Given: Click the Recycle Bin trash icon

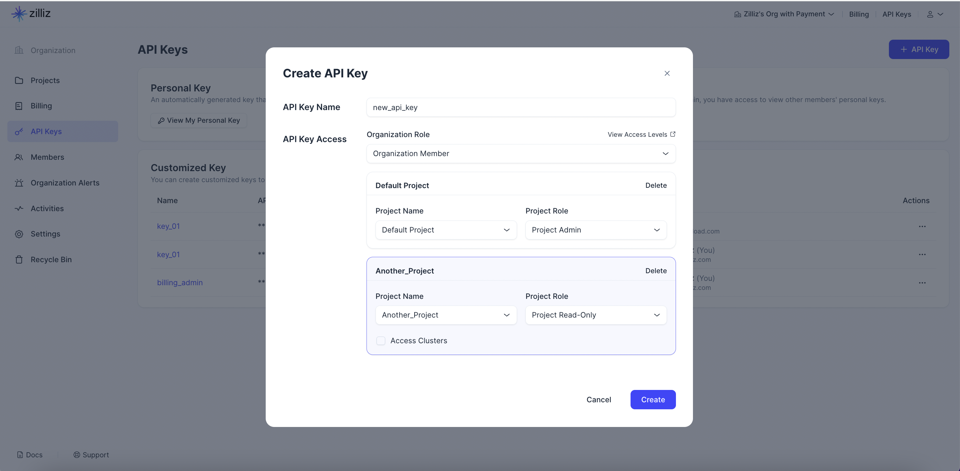Looking at the screenshot, I should point(19,260).
